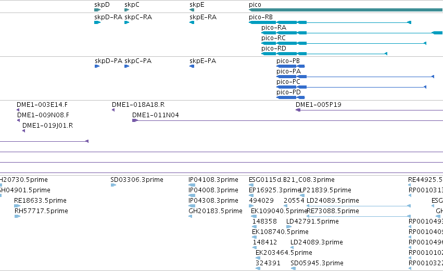Image resolution: width=443 pixels, height=271 pixels.
Task: Select the pico-RA transcript label
Action: pyautogui.click(x=273, y=28)
